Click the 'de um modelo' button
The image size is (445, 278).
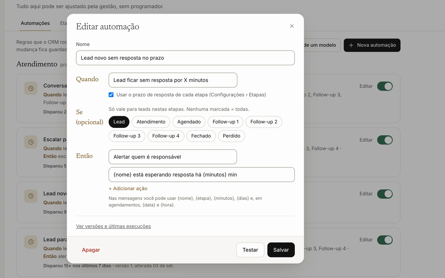point(322,45)
